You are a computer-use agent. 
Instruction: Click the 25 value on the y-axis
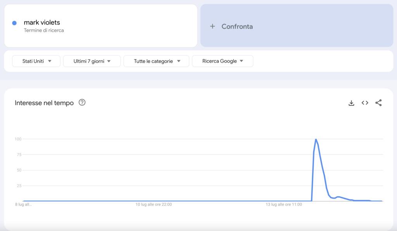(18, 186)
